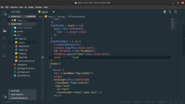Expand the Maven Projects section
This screenshot has height=104, width=185.
pos(22,98)
